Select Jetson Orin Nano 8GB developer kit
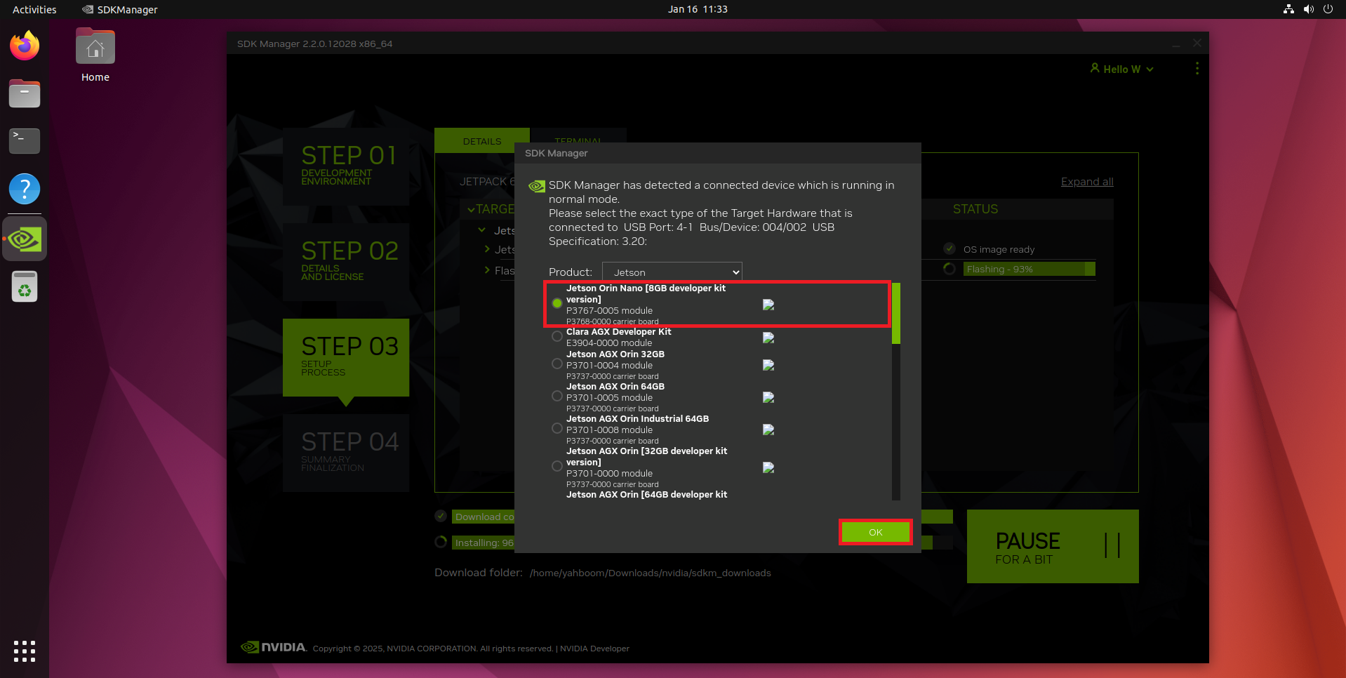 (557, 303)
